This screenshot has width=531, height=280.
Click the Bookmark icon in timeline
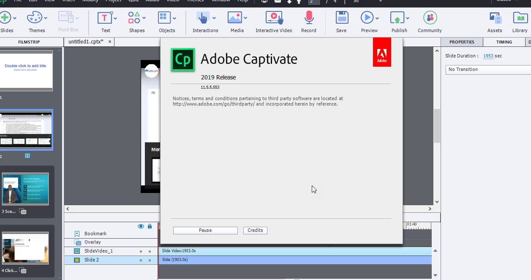[77, 234]
